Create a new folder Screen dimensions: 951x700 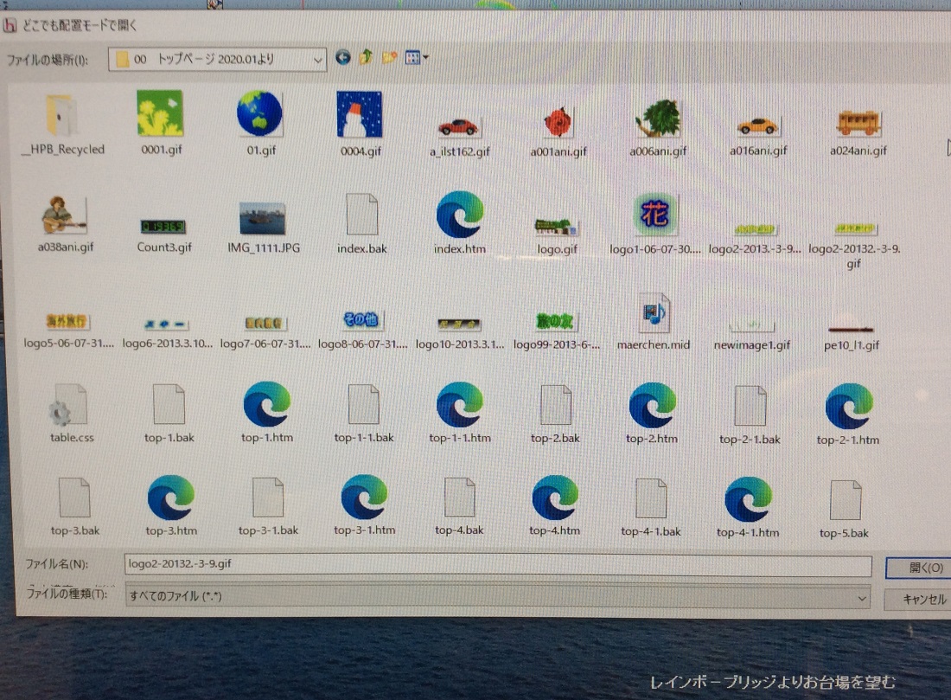point(389,58)
